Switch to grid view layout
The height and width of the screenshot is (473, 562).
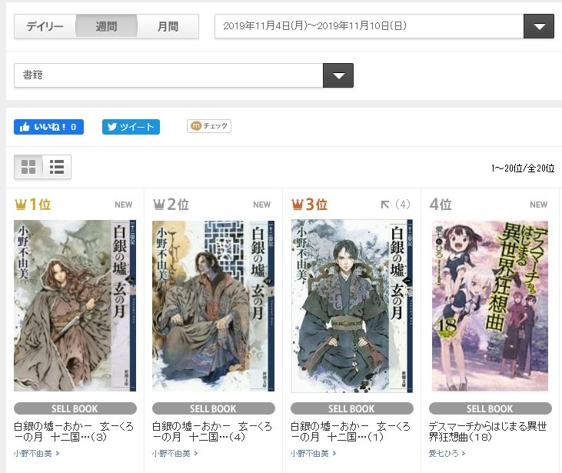pyautogui.click(x=28, y=167)
